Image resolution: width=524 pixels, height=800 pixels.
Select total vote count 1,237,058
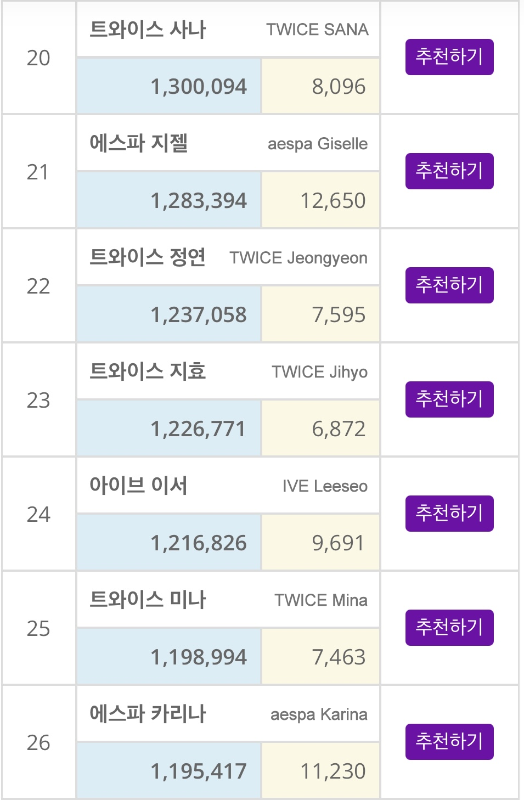pos(199,315)
